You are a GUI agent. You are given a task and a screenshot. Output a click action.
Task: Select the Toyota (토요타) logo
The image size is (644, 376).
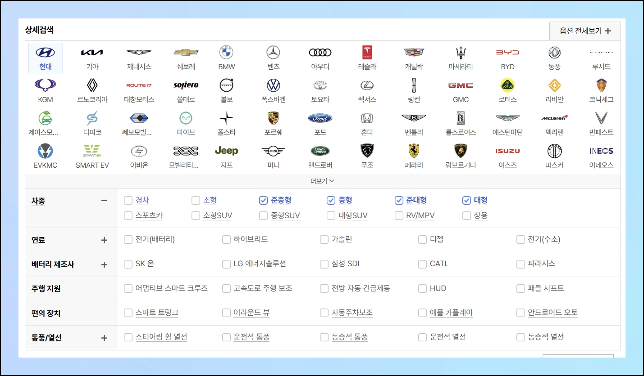point(320,85)
